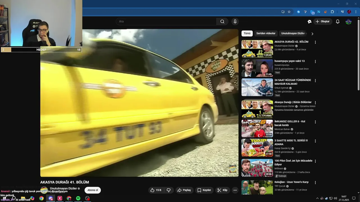Open the Shazam browser extension
Screen dimensions: 360x202
298,12
